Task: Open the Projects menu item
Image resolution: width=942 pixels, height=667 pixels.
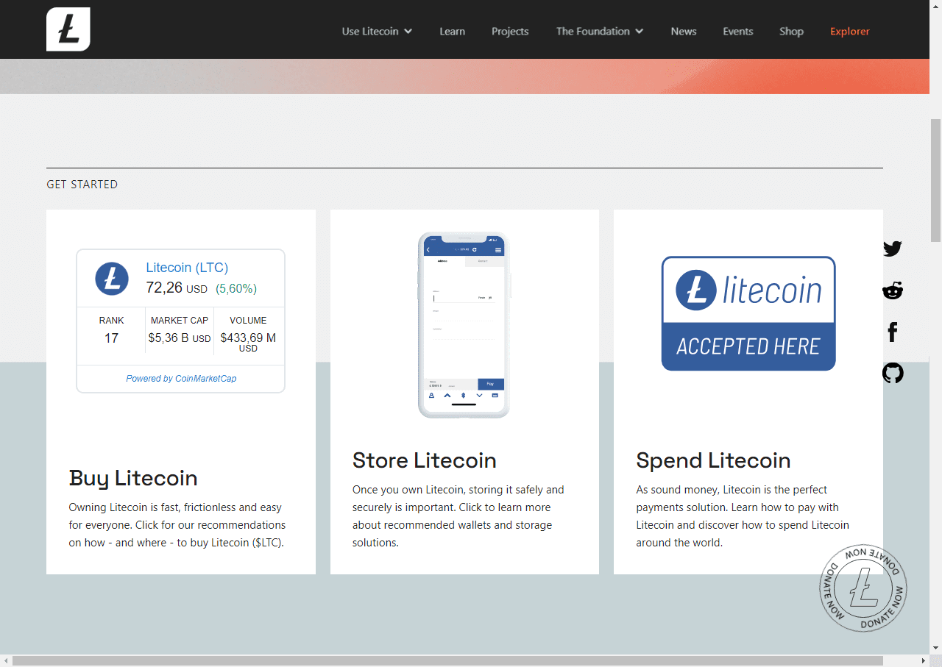Action: tap(510, 31)
